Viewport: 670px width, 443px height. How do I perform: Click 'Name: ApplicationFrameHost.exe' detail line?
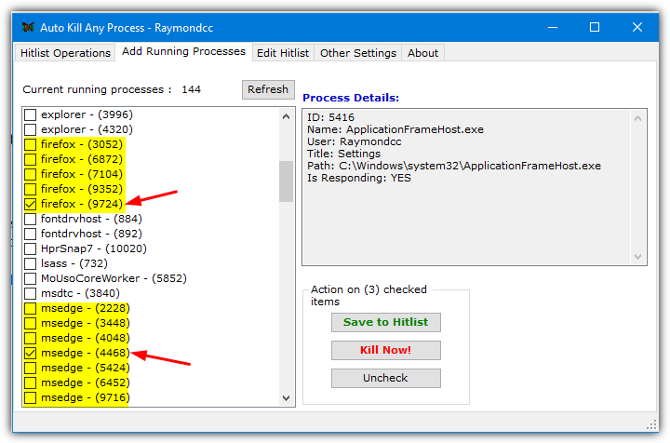coord(395,129)
